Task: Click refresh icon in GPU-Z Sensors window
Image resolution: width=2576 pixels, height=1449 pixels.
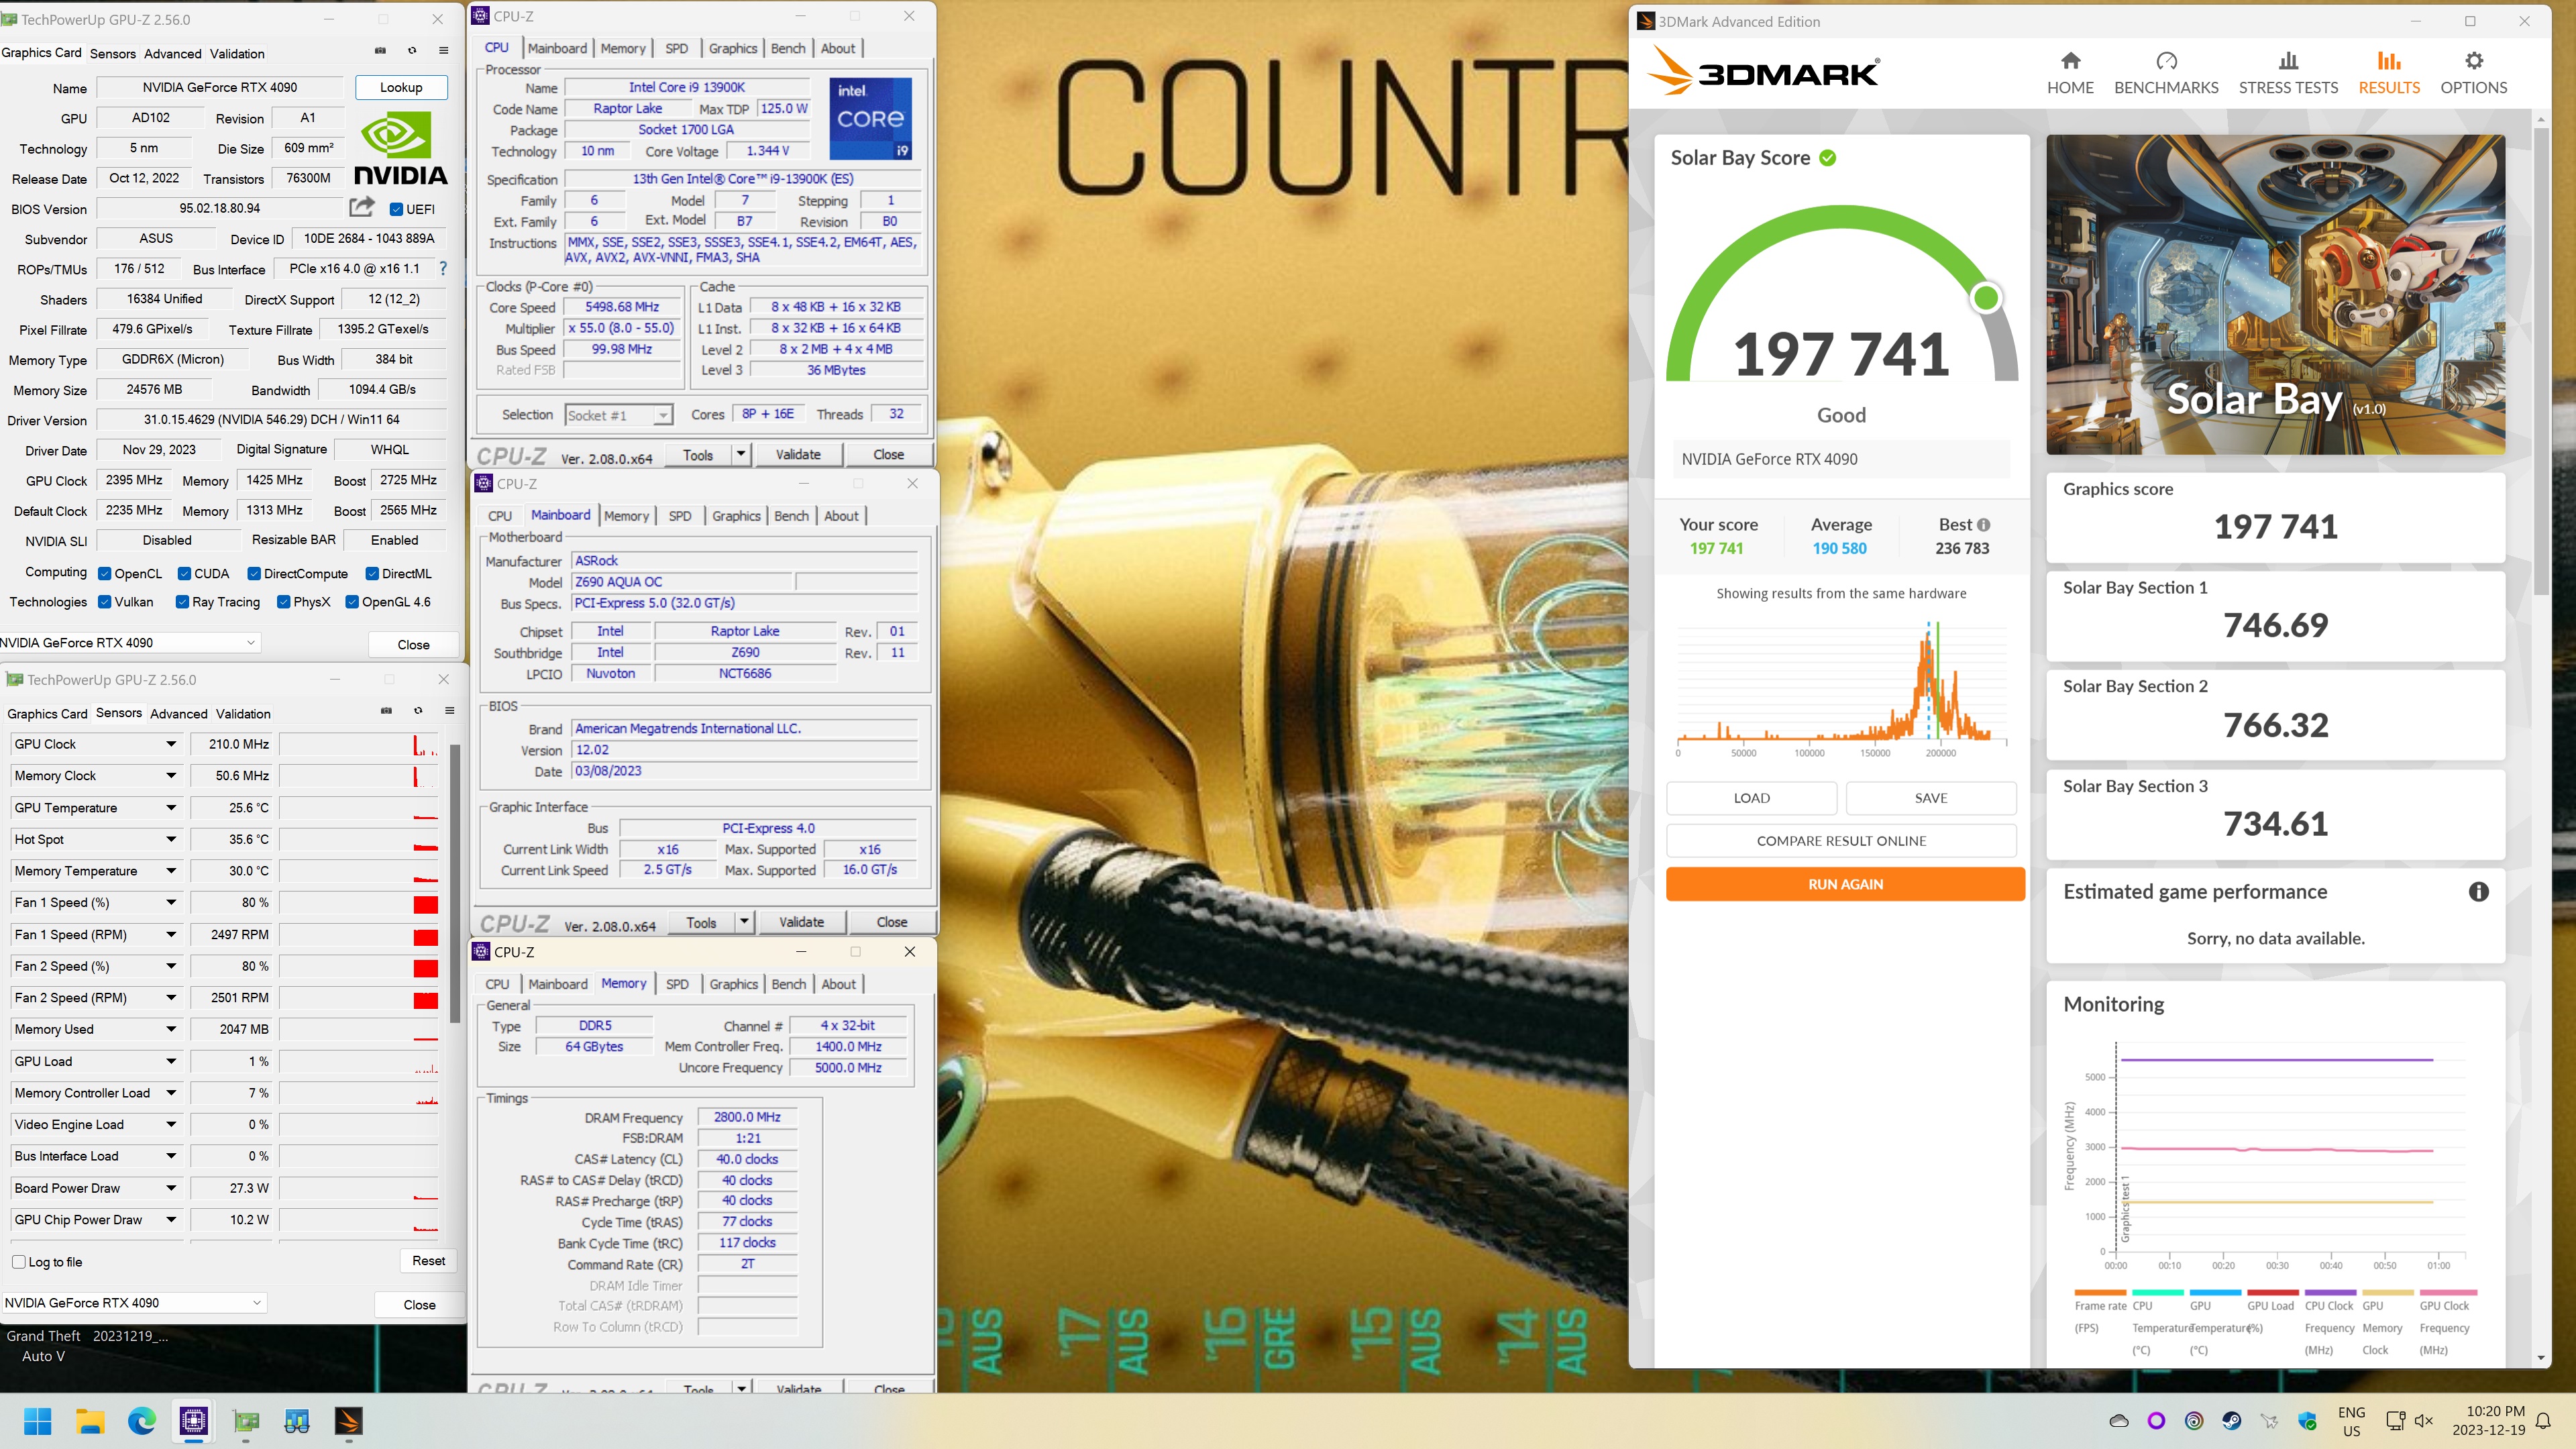Action: pyautogui.click(x=418, y=711)
